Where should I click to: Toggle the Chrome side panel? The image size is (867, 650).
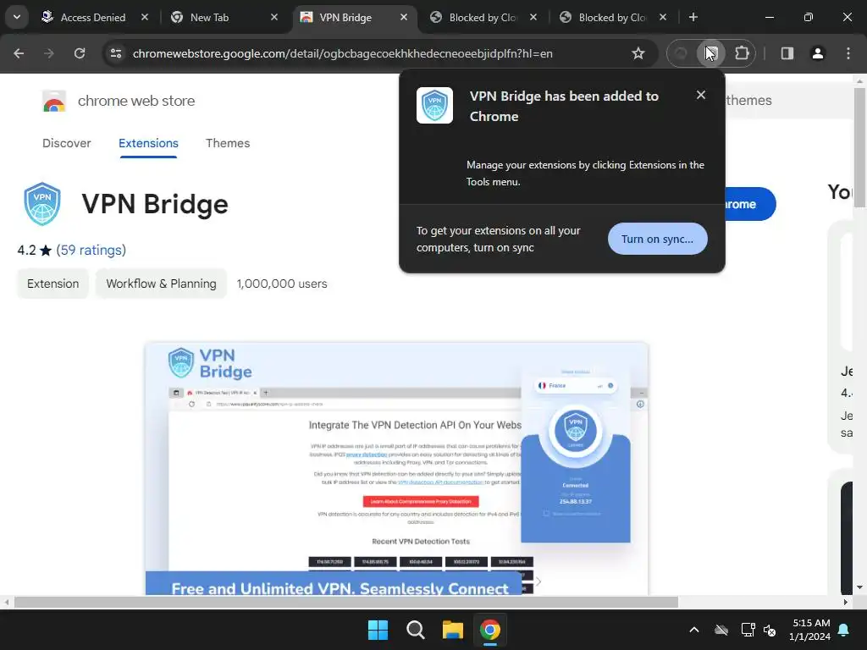tap(787, 53)
